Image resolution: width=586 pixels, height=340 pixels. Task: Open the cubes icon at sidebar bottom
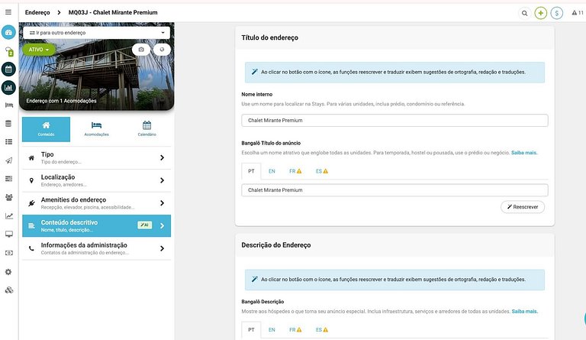point(9,290)
